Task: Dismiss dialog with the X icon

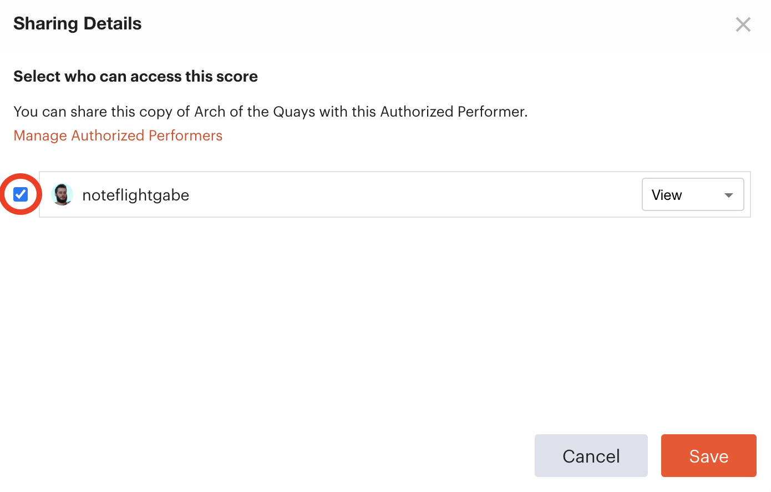Action: [743, 24]
